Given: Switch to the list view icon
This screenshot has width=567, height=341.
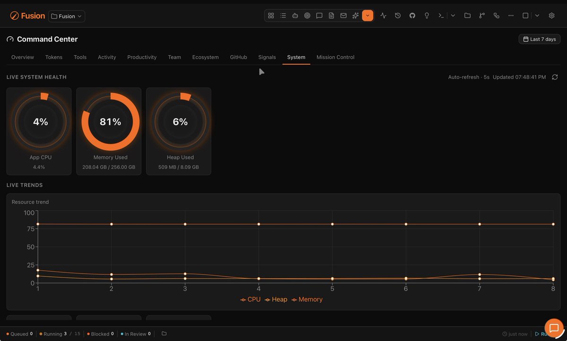Looking at the screenshot, I should [283, 16].
